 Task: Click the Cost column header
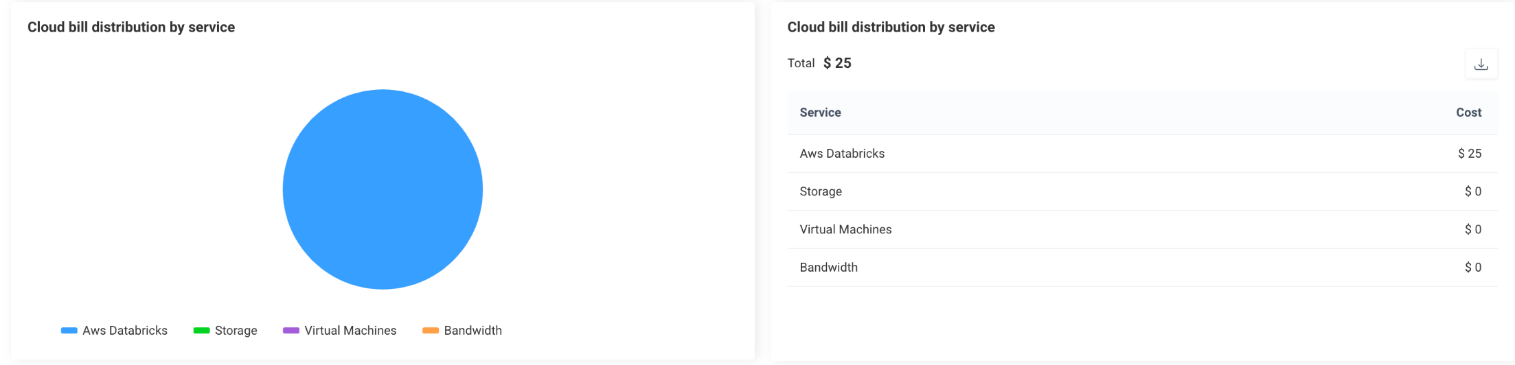tap(1468, 113)
